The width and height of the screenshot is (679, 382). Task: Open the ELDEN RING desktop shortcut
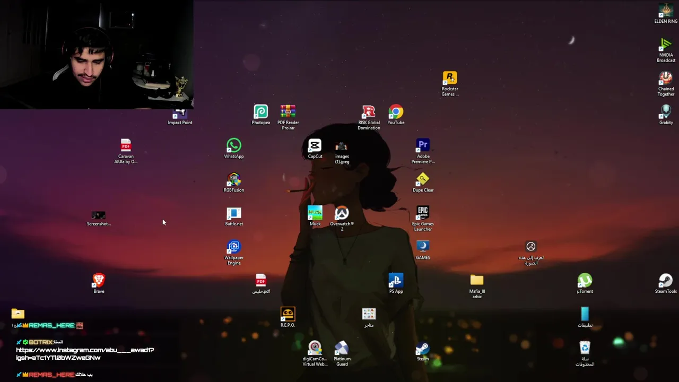point(666,14)
